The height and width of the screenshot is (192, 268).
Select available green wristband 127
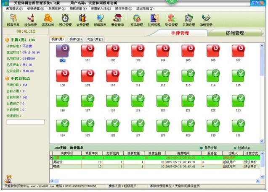[138, 126]
